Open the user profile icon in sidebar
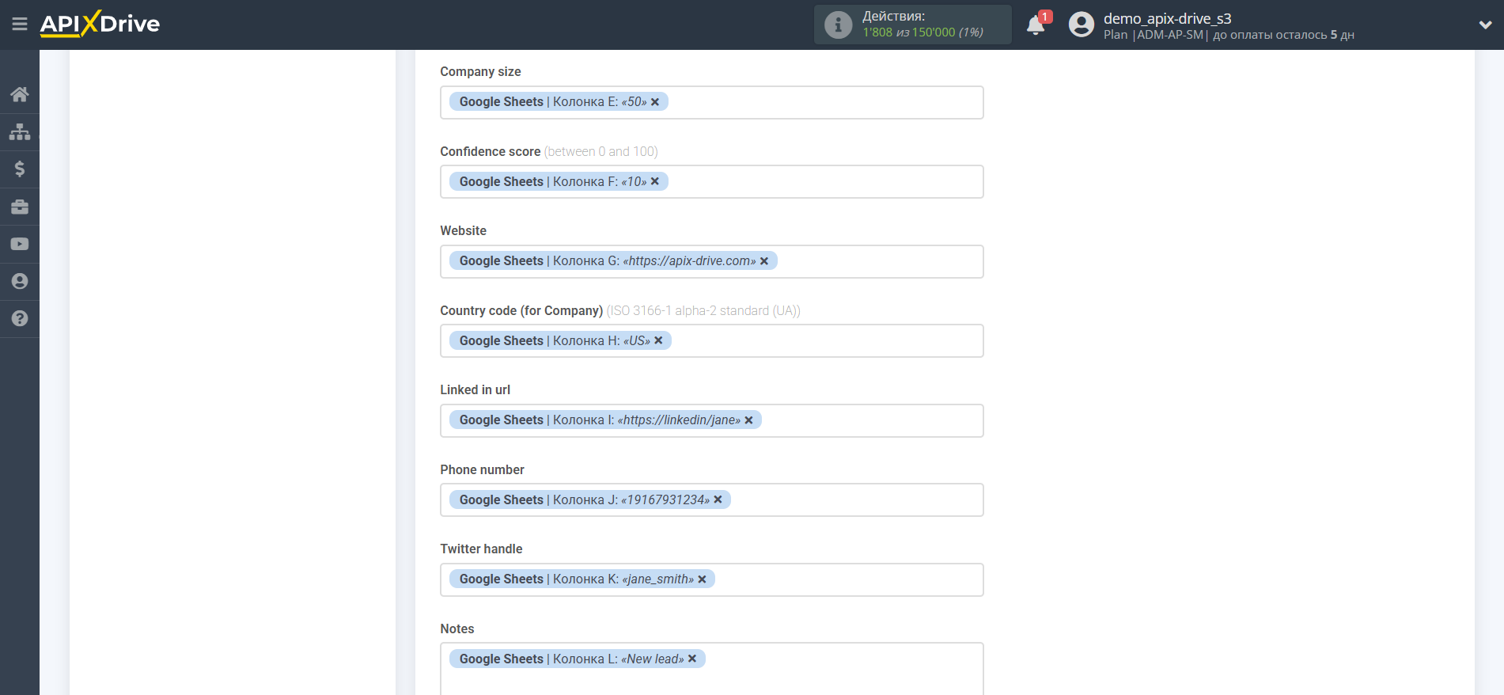 (x=20, y=281)
